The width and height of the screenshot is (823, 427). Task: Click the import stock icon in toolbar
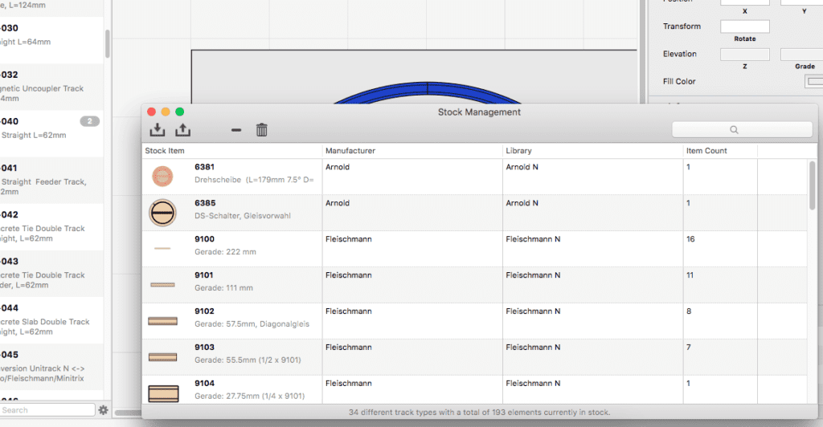[x=158, y=130]
